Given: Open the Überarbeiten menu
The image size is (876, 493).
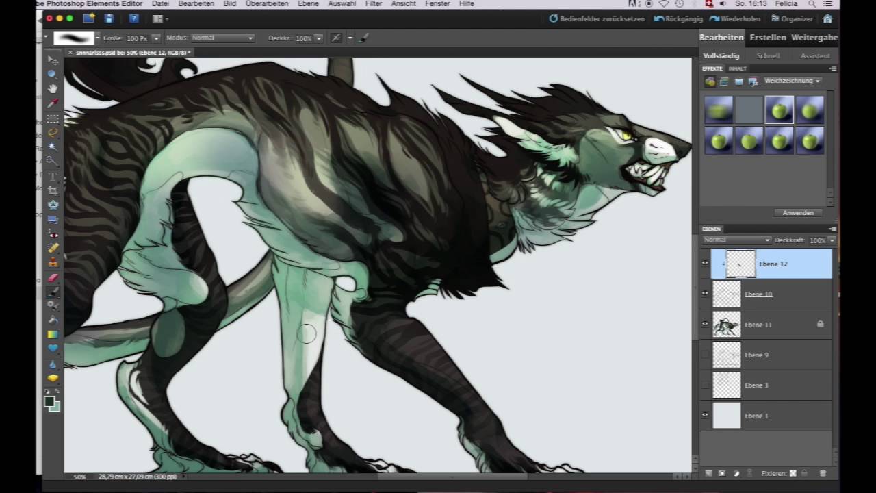Looking at the screenshot, I should point(267,4).
